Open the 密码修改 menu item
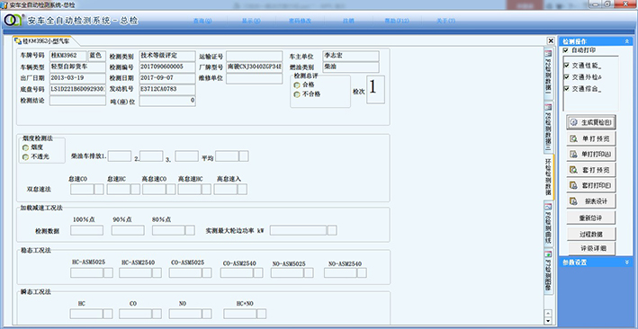Viewport: 638px width, 329px height. (300, 21)
